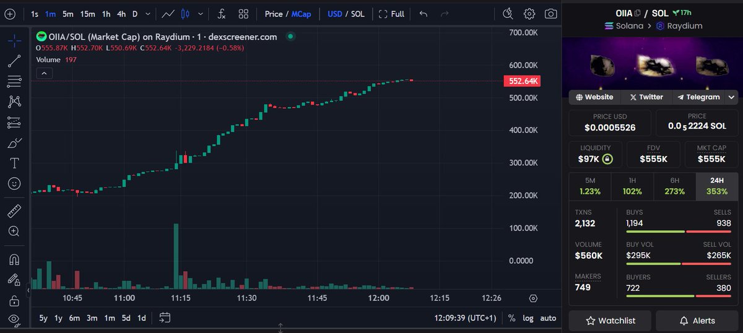Select the ruler measure tool

point(14,212)
